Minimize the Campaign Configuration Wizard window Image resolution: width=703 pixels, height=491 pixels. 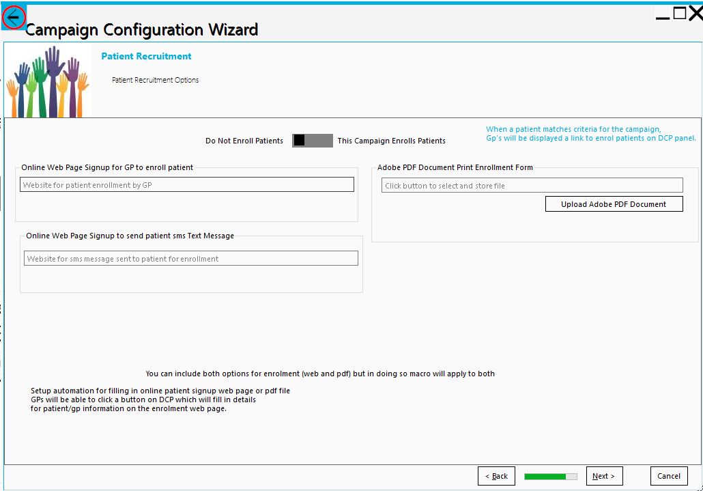[662, 16]
